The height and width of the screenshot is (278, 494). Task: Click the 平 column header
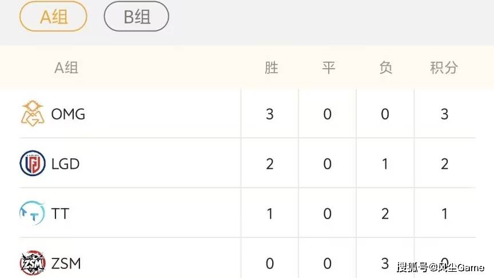(x=328, y=68)
